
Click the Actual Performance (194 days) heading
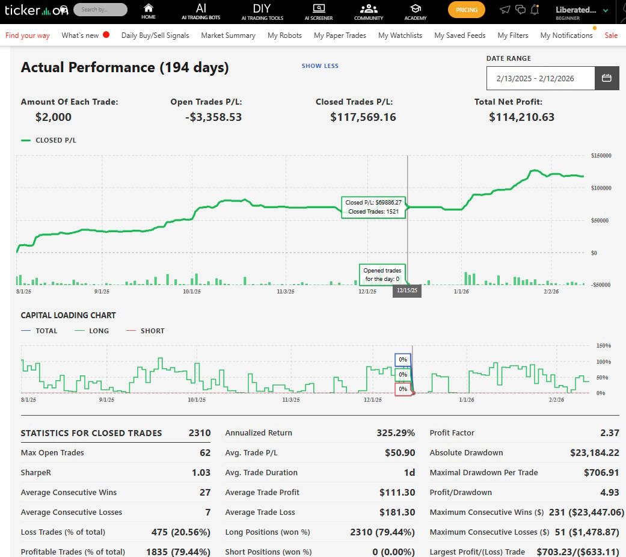[x=124, y=67]
